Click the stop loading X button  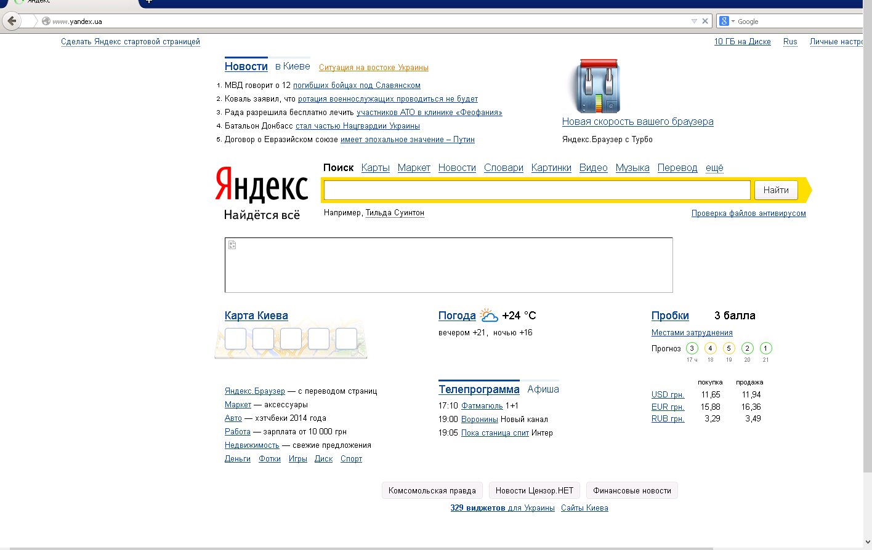(705, 21)
